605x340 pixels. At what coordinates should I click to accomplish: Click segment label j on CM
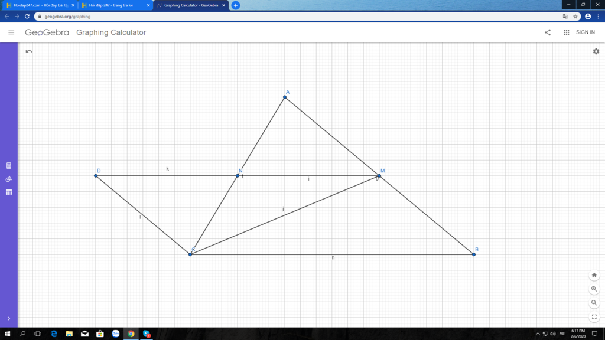point(283,210)
